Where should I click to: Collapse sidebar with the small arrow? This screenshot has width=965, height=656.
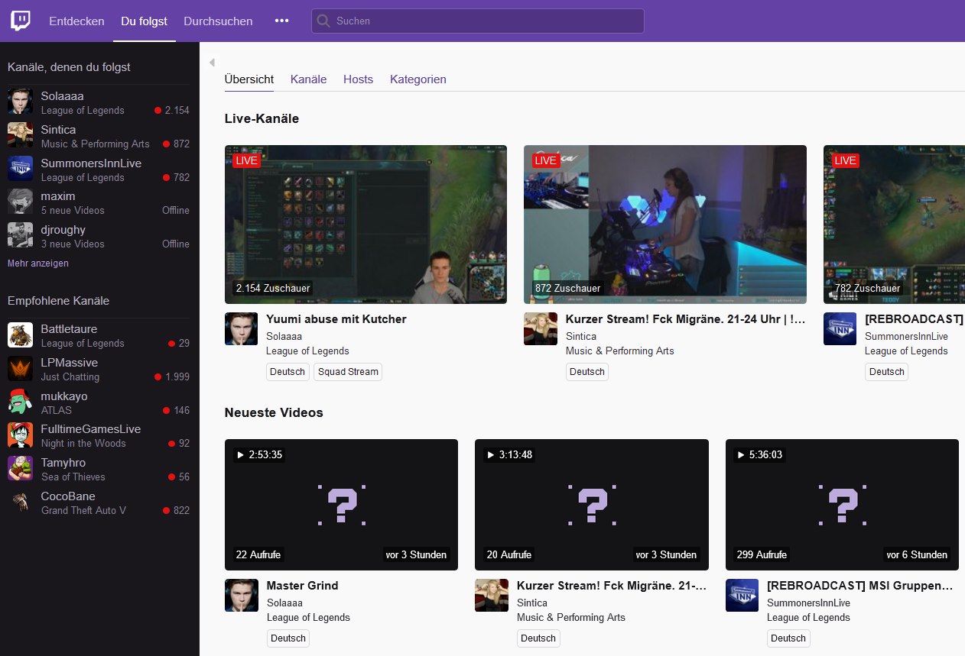point(212,63)
